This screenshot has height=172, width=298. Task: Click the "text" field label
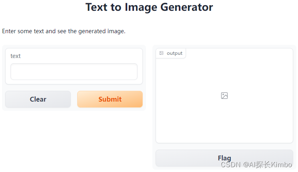point(16,56)
